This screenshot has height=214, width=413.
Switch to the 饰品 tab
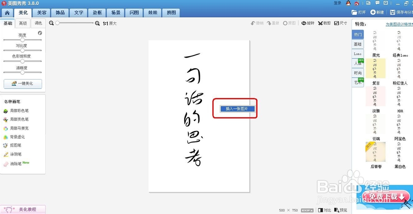(x=60, y=13)
